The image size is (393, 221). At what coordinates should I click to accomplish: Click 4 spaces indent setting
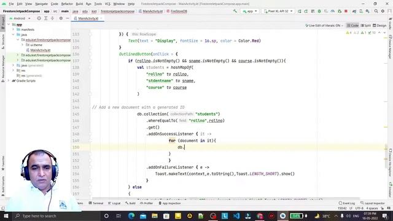tap(372, 208)
